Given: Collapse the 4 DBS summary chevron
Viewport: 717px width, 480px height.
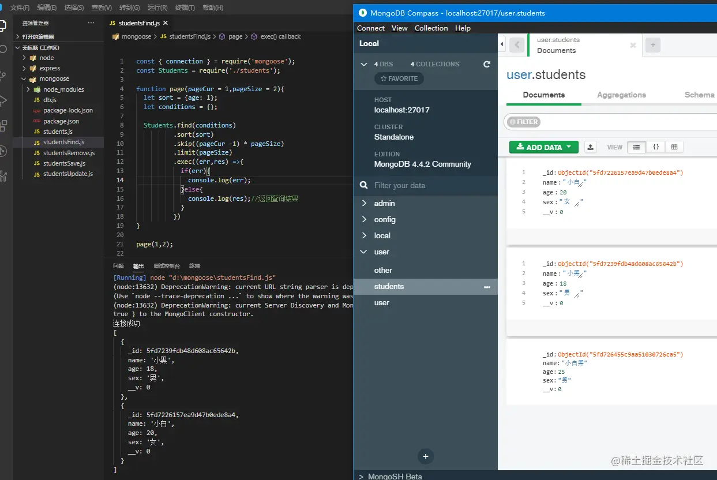Looking at the screenshot, I should (364, 64).
